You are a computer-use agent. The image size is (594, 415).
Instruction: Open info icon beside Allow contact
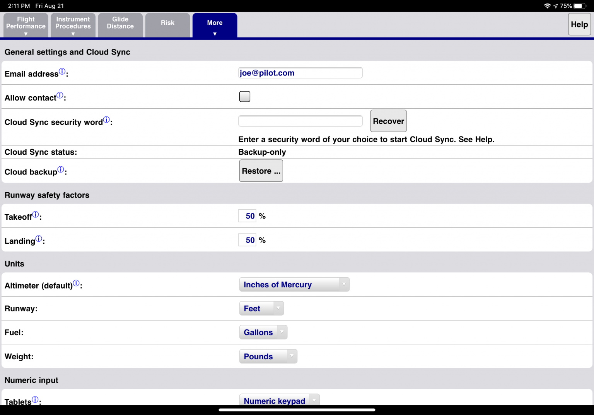pos(60,96)
